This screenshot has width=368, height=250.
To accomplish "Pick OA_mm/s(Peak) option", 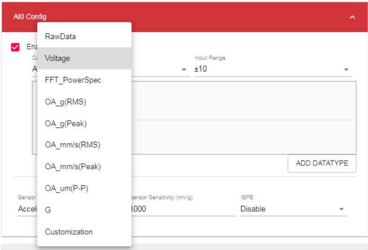I will coord(84,166).
